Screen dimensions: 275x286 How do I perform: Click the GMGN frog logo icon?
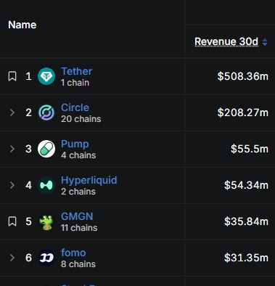point(46,222)
